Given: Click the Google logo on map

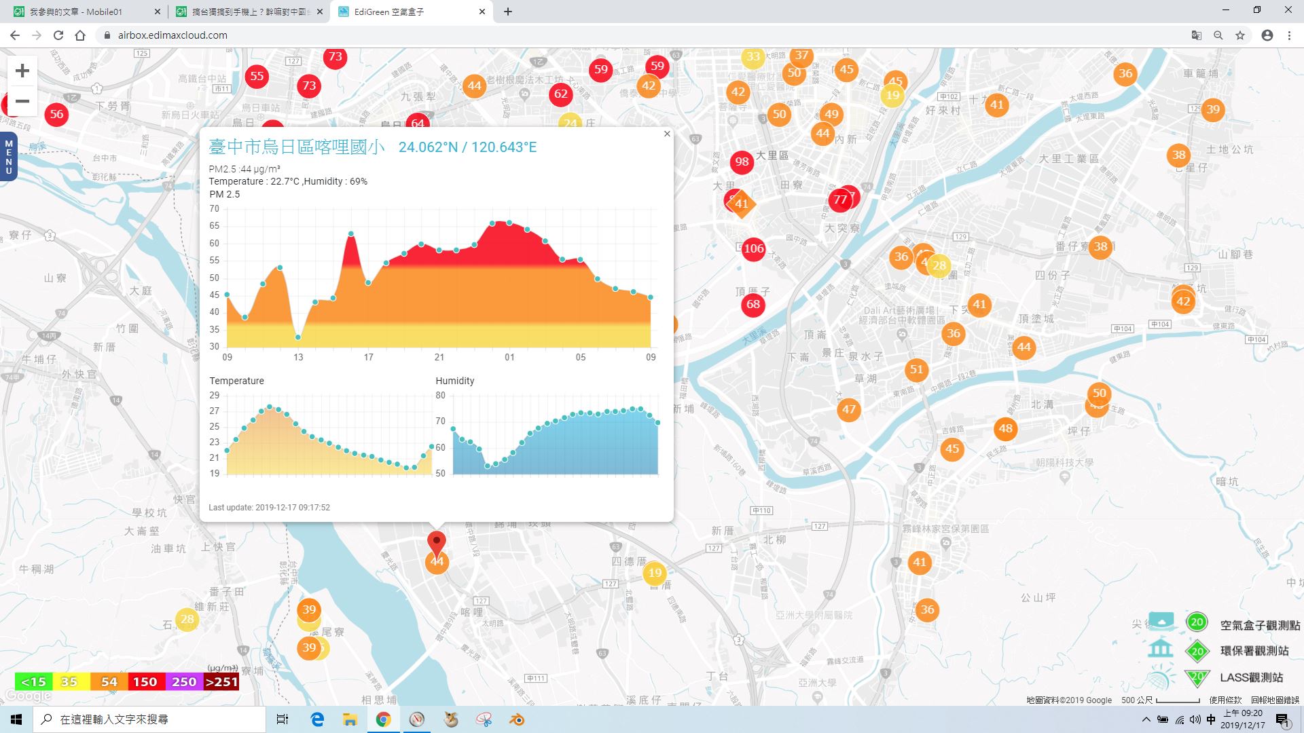Looking at the screenshot, I should point(28,696).
